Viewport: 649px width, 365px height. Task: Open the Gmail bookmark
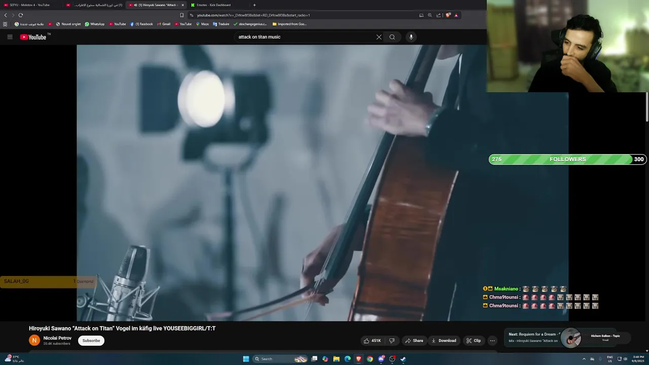164,24
